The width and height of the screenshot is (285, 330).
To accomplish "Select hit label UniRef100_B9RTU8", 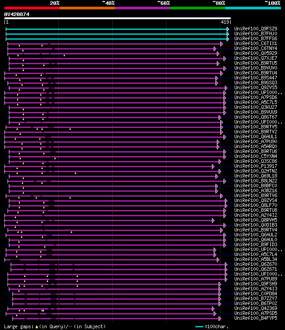I will tap(256, 210).
